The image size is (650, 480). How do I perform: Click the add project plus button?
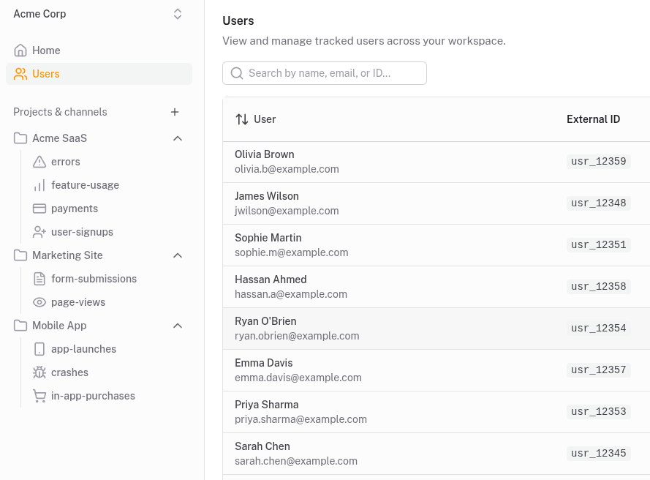[x=175, y=112]
